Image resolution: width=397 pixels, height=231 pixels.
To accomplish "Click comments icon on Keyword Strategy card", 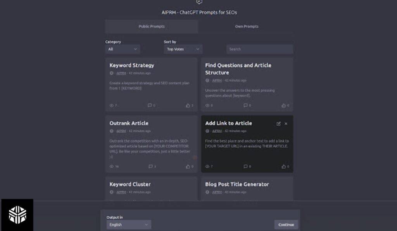I will click(150, 105).
